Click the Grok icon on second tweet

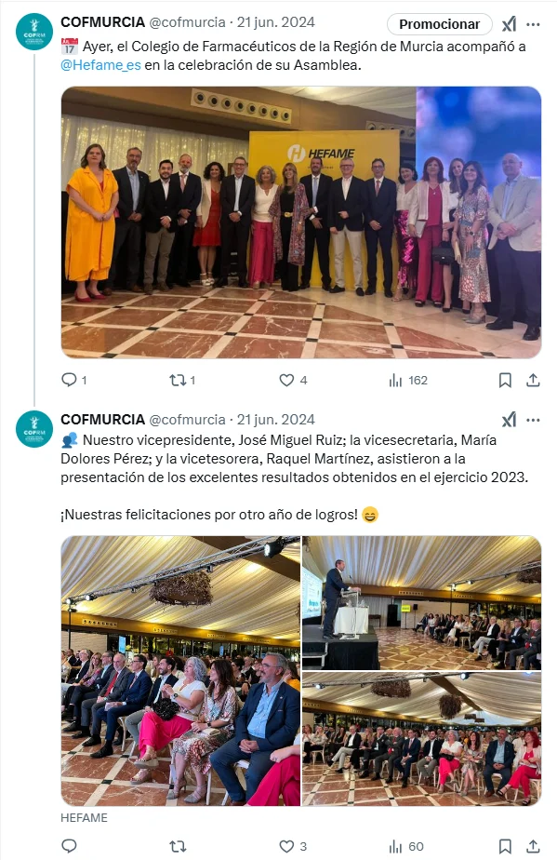[x=509, y=420]
